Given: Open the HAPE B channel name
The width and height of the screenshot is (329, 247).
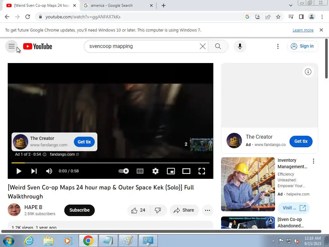Looking at the screenshot, I should pos(33,207).
